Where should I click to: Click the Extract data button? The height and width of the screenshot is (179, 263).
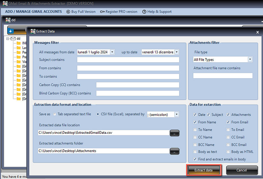[x=204, y=170]
